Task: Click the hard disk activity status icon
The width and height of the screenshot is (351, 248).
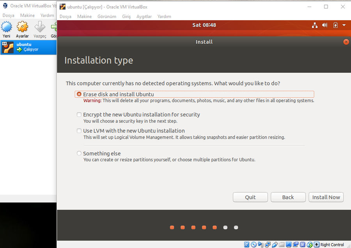Action: 247,244
